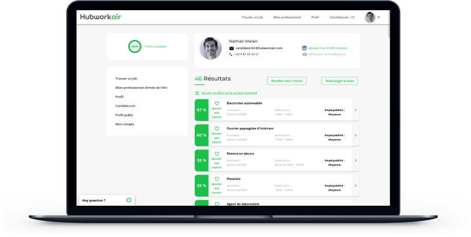This screenshot has height=237, width=471.
Task: Click the email envelope icon
Action: coord(232,48)
